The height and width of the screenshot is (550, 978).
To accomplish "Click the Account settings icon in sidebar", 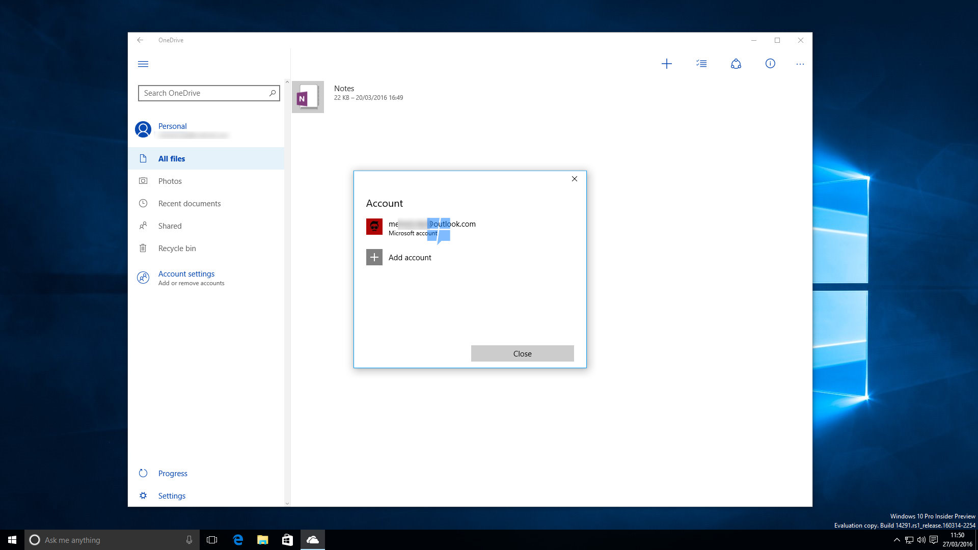I will click(x=143, y=277).
